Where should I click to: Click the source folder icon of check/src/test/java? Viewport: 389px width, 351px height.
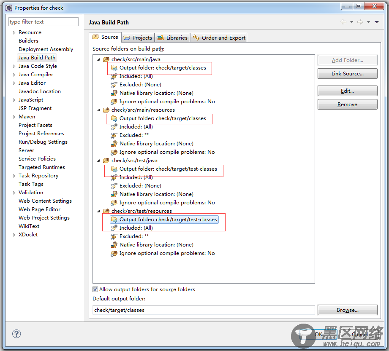[x=106, y=161]
